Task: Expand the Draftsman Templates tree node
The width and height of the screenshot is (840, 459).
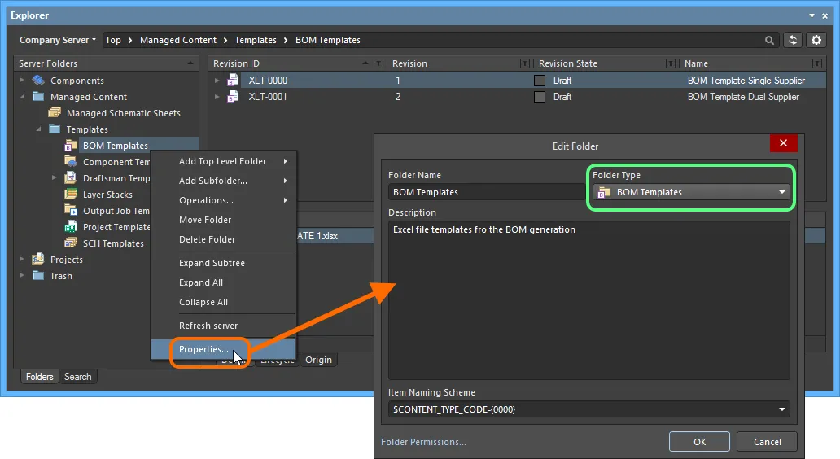Action: [55, 177]
